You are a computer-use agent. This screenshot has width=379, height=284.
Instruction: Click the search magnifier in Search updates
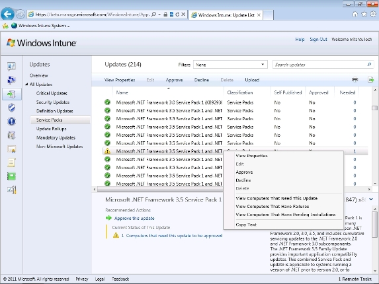(369, 65)
